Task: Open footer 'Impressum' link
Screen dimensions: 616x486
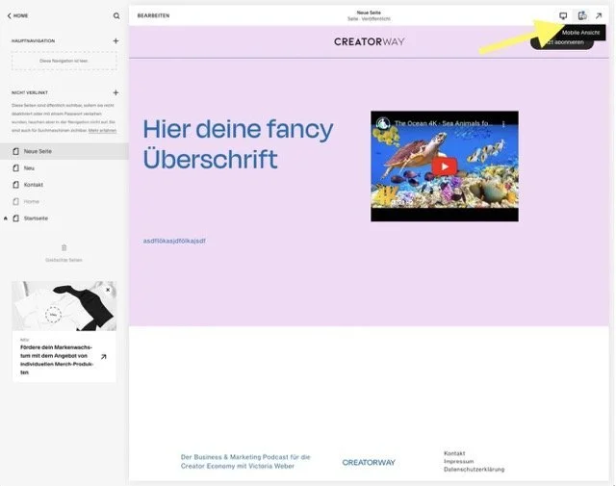Action: click(x=458, y=461)
